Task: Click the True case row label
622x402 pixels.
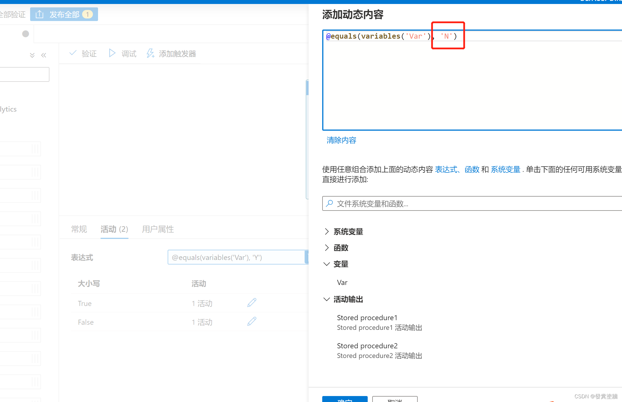Action: (x=85, y=303)
